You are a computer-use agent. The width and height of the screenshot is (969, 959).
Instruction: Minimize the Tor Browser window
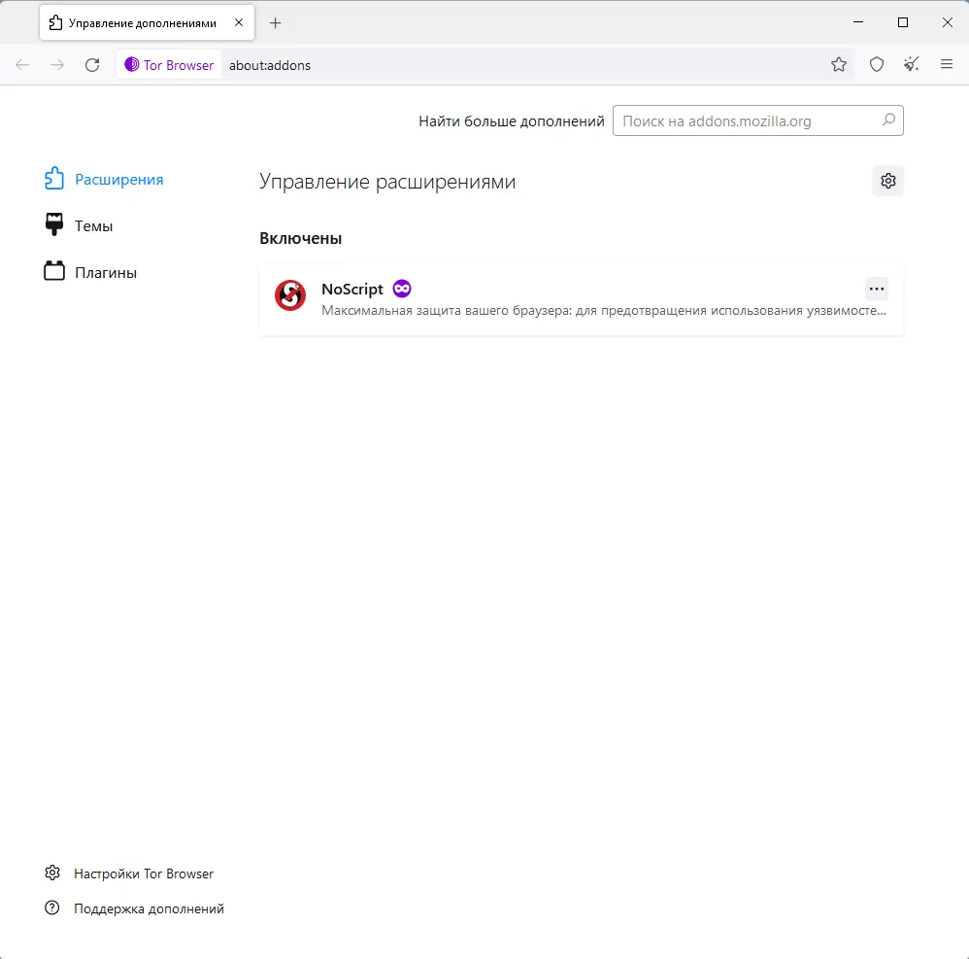point(857,22)
